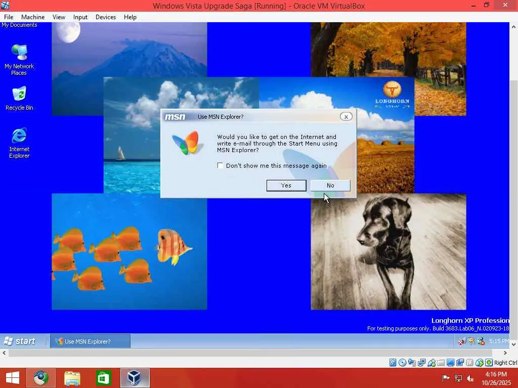
Task: Click the green arrow keyboard capture icon
Action: (489, 363)
